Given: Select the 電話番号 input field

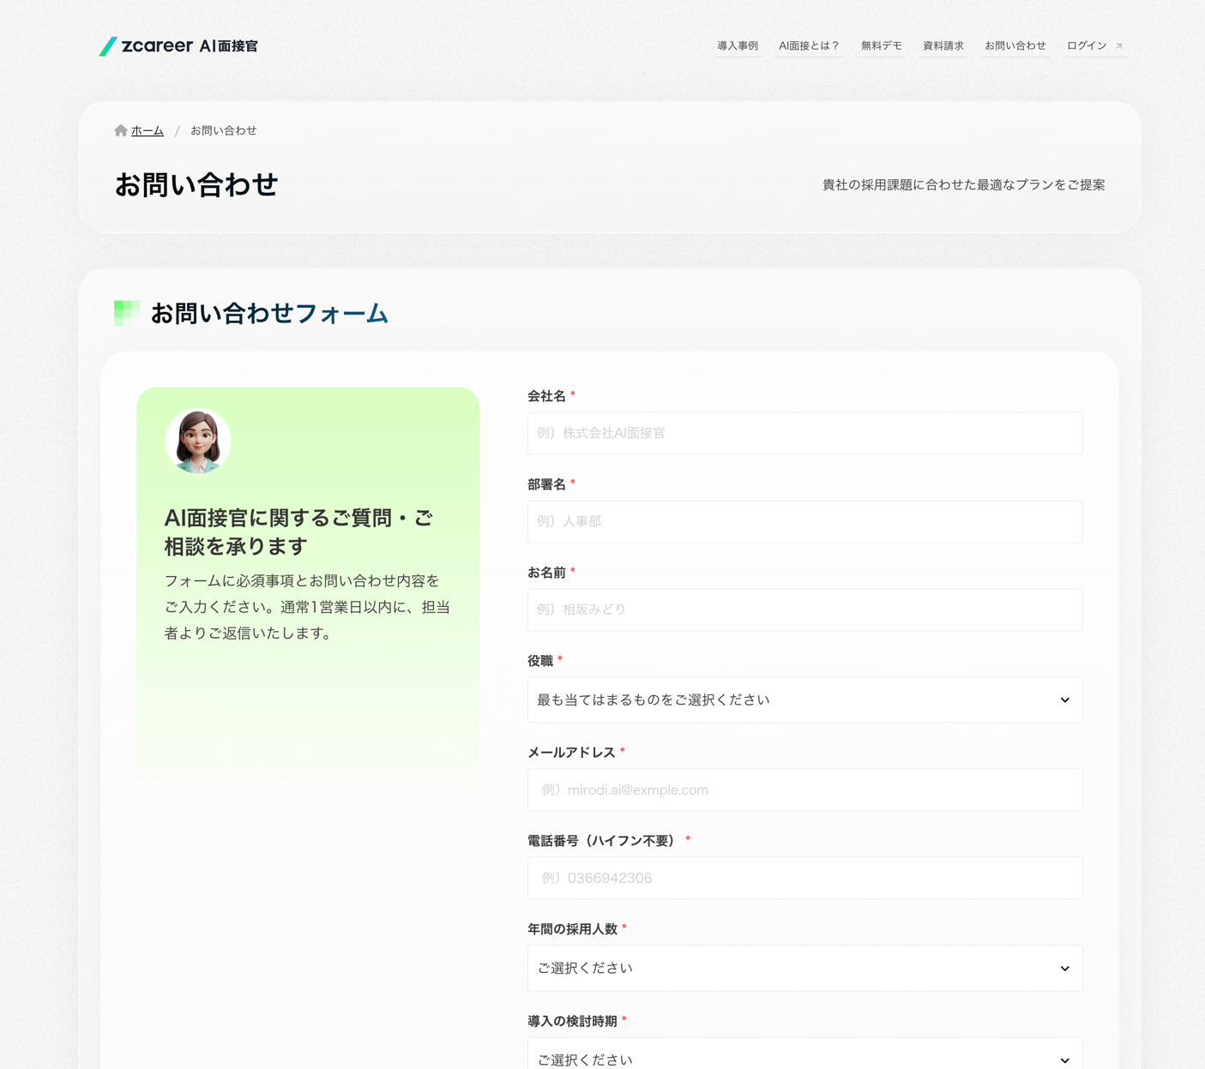Looking at the screenshot, I should click(804, 879).
